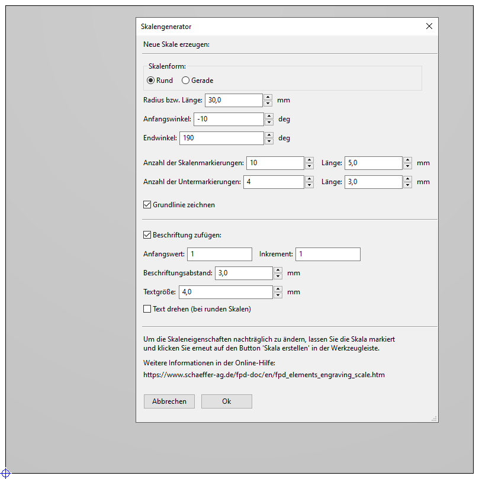The width and height of the screenshot is (479, 479).
Task: Click the sub-marking Länge field showing 3,0
Action: pos(373,182)
